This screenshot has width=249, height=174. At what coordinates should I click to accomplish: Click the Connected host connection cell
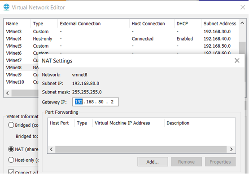pos(142,39)
